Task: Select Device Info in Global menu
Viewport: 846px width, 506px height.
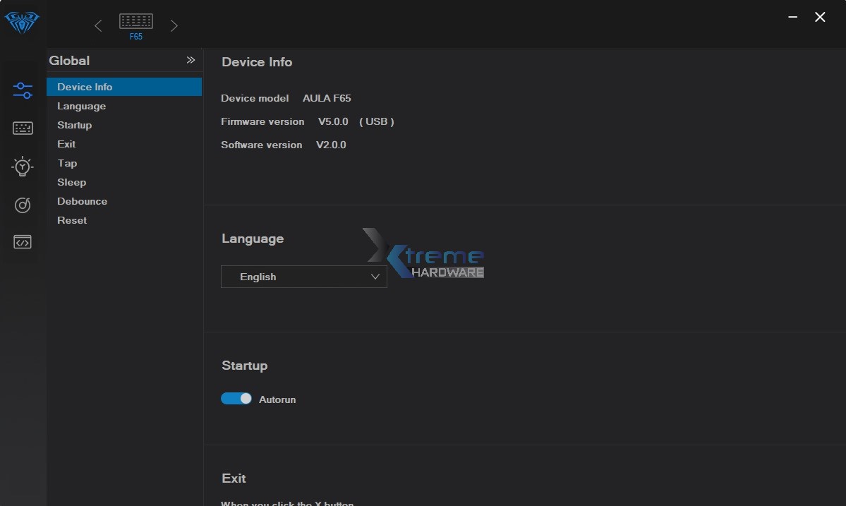Action: 85,87
